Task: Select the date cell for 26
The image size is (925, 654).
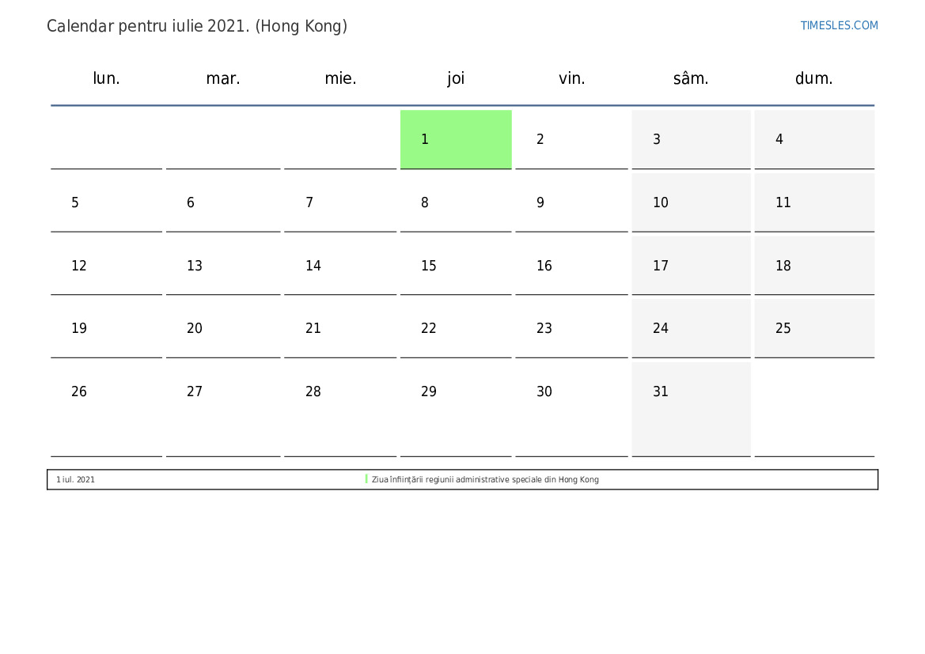Action: (x=106, y=409)
